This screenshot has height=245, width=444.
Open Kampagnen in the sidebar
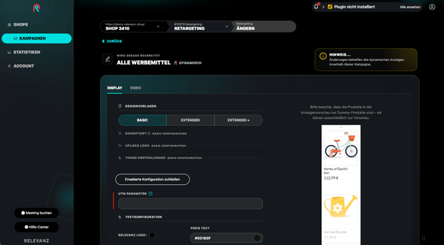click(x=36, y=38)
